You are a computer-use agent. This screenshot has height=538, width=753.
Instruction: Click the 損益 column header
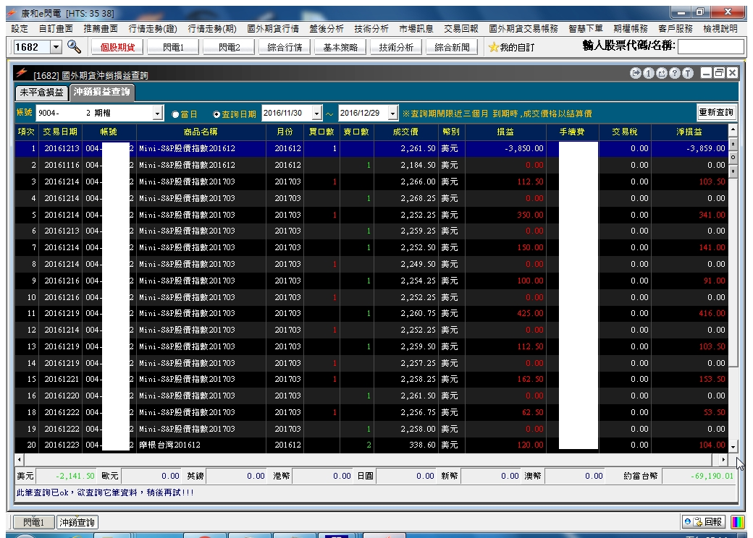pyautogui.click(x=505, y=132)
